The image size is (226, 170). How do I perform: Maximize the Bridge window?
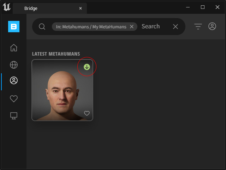(203, 7)
